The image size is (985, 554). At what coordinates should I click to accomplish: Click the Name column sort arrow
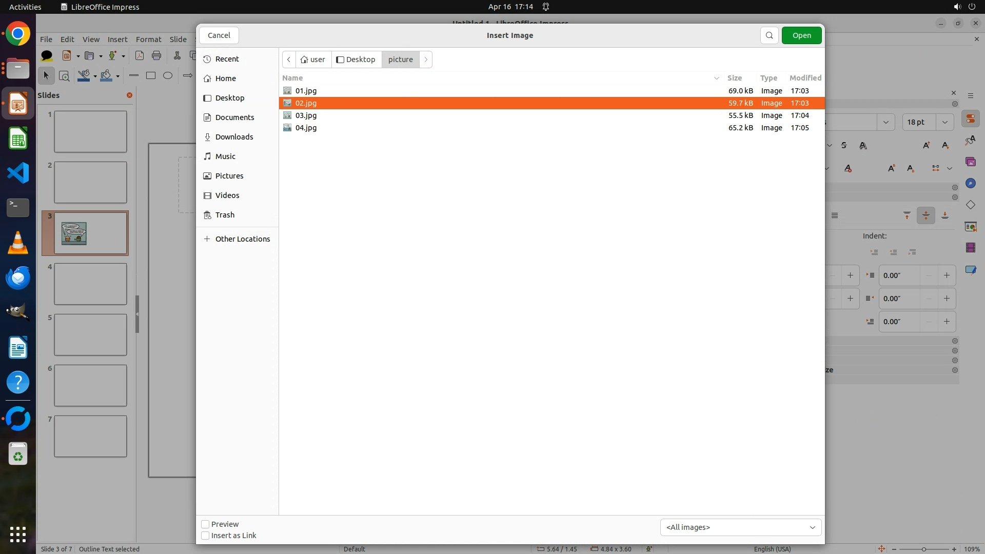(x=716, y=78)
